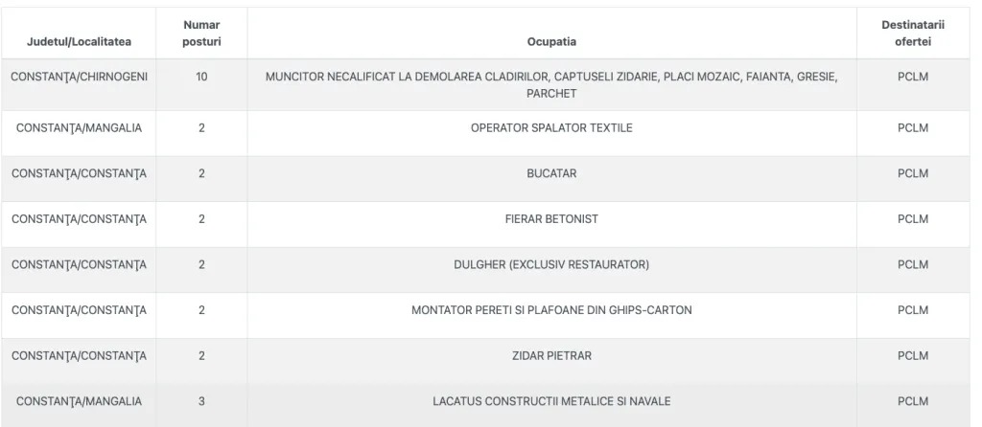Screen dimensions: 982x427
Task: Click LACATUS CONSTRUCTII METALICE SI NAVALE
Action: (x=551, y=401)
